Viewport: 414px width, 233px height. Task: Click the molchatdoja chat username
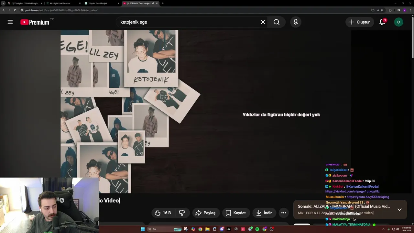(341, 219)
